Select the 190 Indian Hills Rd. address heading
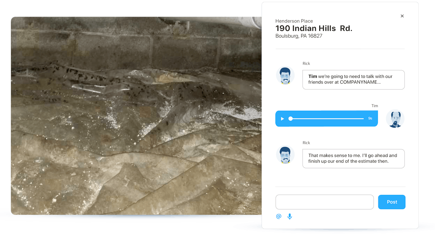 pyautogui.click(x=314, y=28)
